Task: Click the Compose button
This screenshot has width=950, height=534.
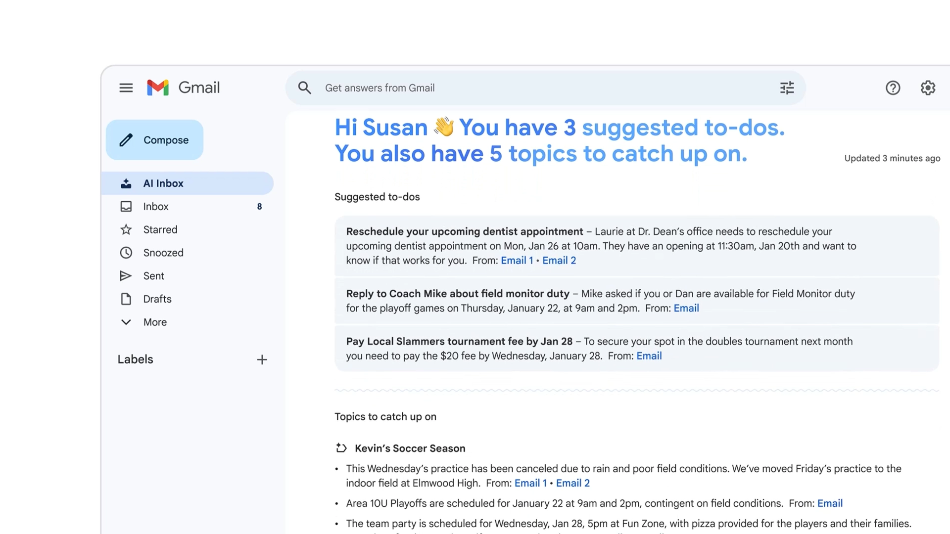Action: 154,140
